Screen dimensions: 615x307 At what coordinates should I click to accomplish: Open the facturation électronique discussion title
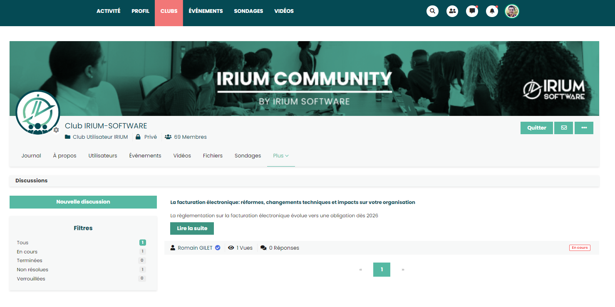pyautogui.click(x=293, y=202)
